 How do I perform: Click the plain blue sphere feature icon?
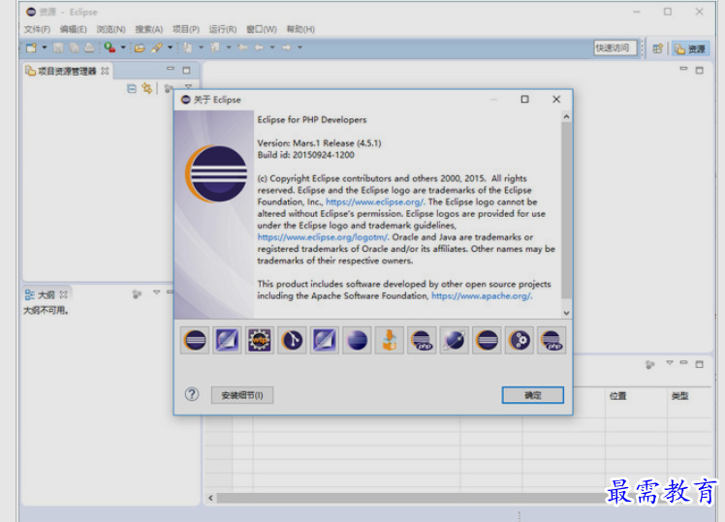click(357, 341)
